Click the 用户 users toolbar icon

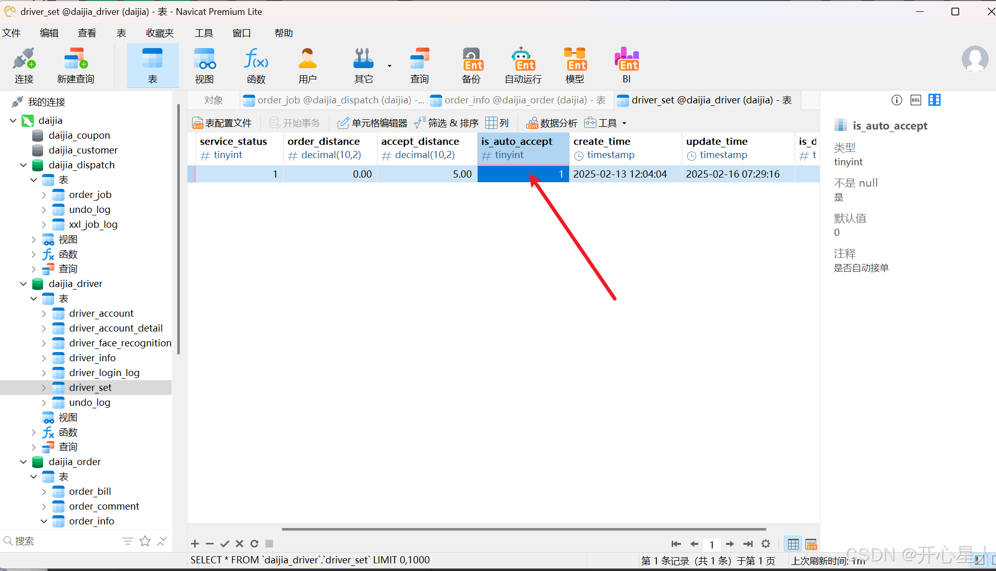307,65
